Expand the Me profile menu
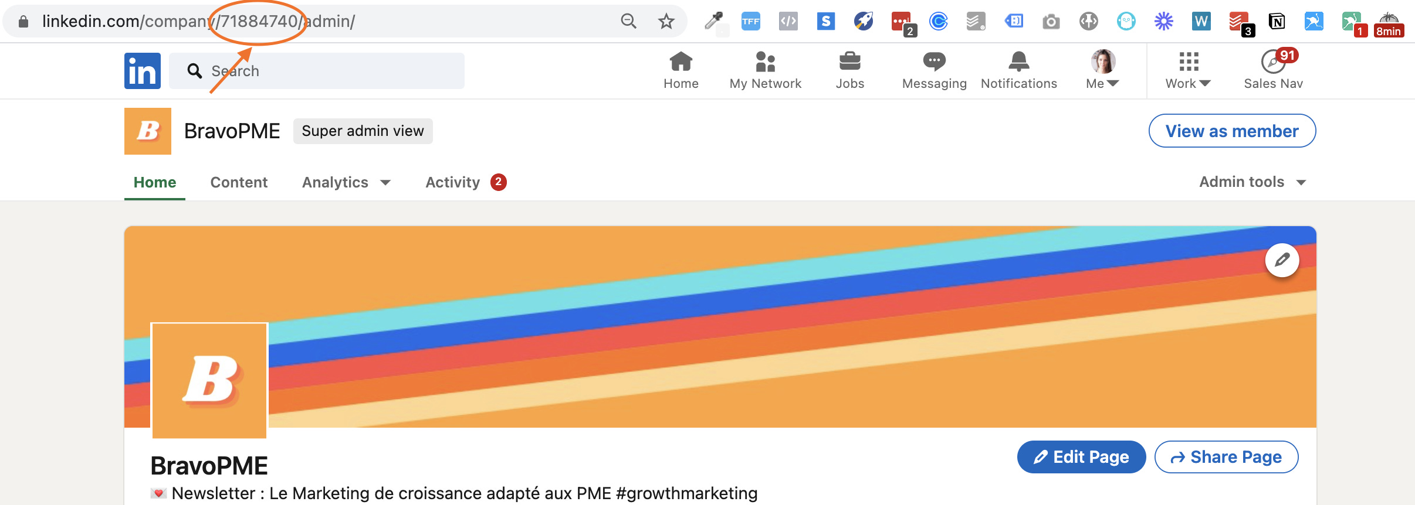The width and height of the screenshot is (1415, 505). 1103,70
